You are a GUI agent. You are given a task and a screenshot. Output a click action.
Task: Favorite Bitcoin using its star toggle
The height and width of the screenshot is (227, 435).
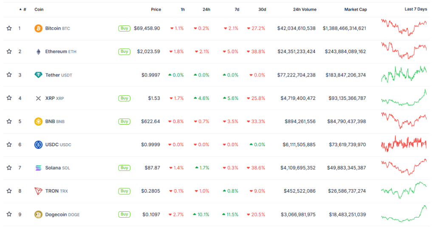[9, 28]
